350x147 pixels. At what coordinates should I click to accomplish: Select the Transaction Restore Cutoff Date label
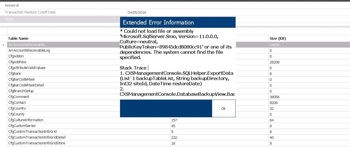click(30, 12)
